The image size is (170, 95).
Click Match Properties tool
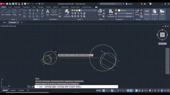point(111,13)
